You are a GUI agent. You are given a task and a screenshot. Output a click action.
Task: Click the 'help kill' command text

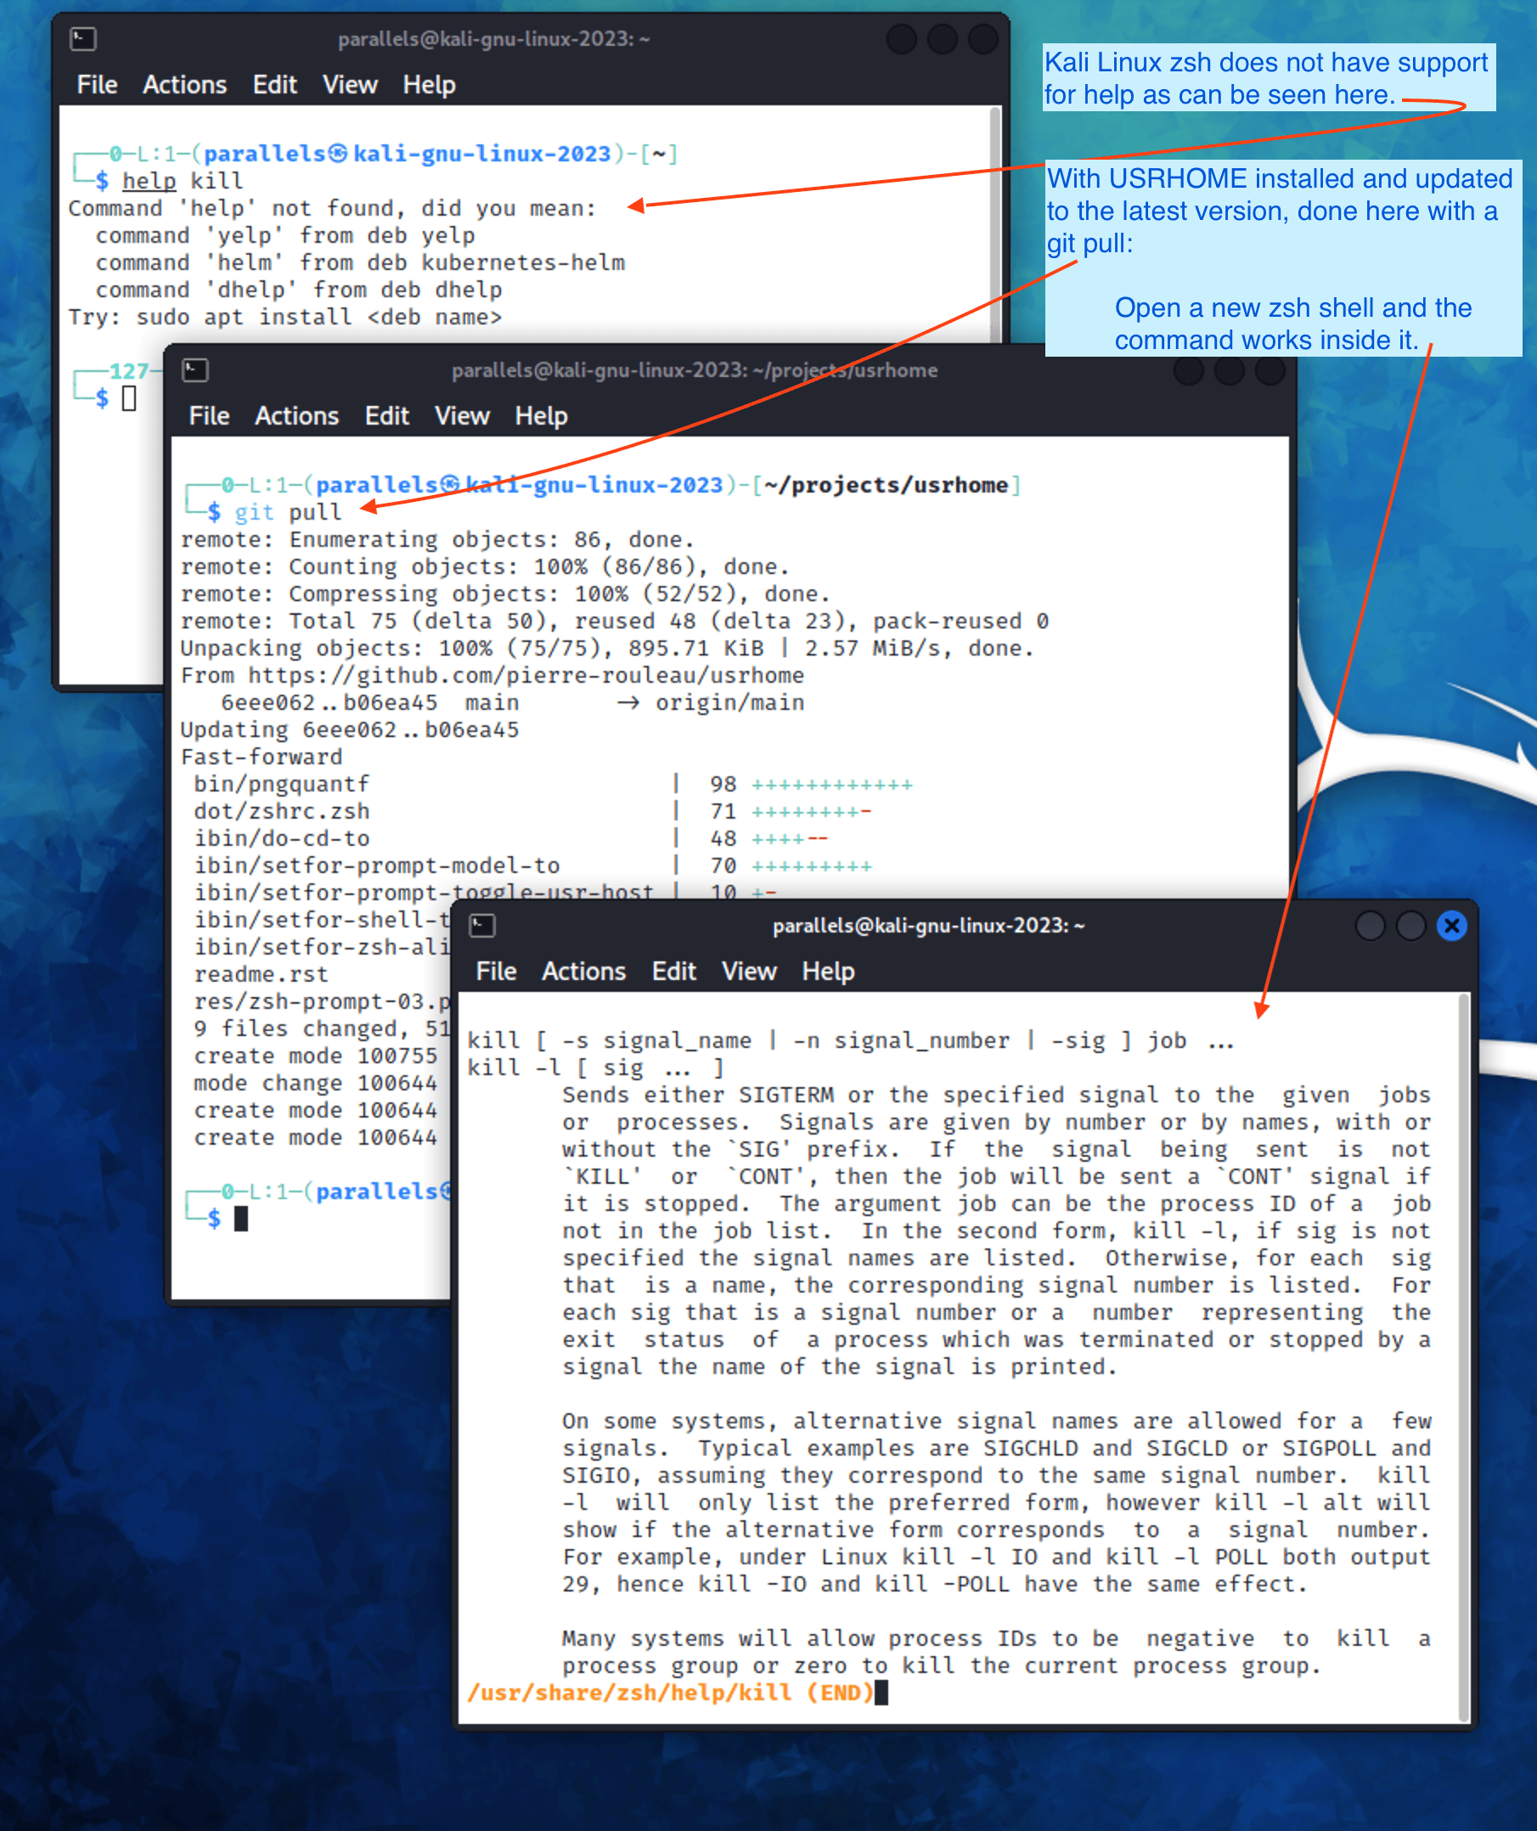tap(183, 182)
